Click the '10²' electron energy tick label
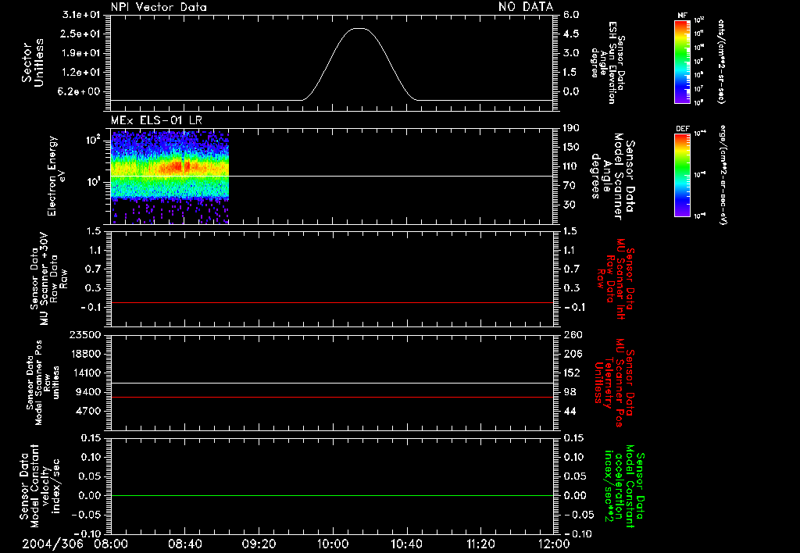This screenshot has height=553, width=800. 94,139
